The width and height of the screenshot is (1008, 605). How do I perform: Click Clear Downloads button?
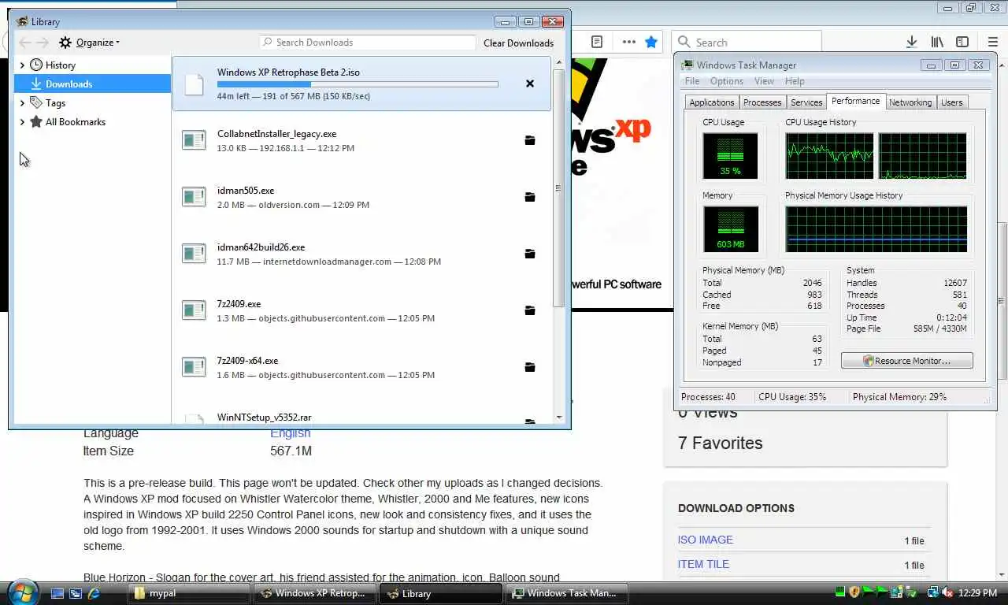pyautogui.click(x=518, y=43)
